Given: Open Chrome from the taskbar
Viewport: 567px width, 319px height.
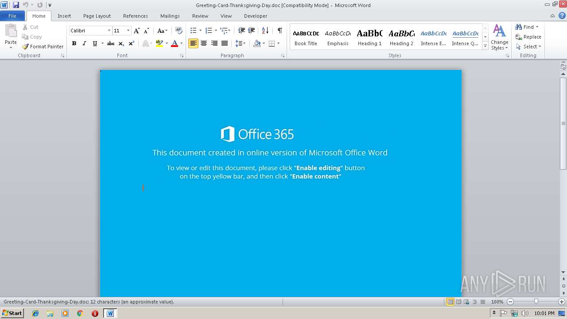Looking at the screenshot, I should tap(80, 313).
